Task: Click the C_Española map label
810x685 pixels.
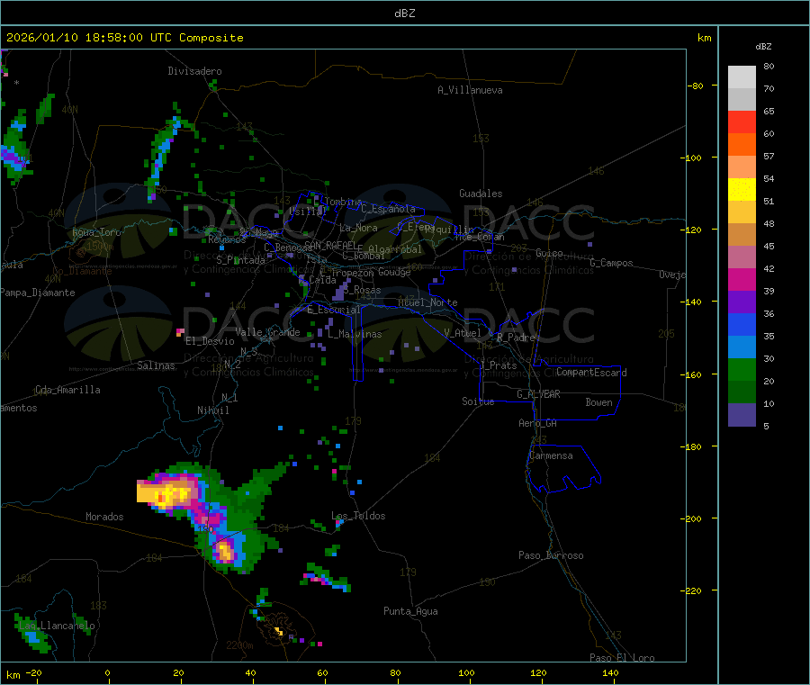Action: (x=388, y=209)
